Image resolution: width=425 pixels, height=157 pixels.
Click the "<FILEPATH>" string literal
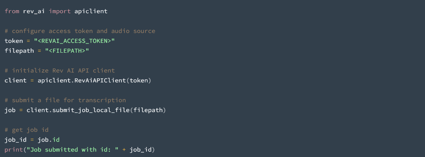click(67, 51)
